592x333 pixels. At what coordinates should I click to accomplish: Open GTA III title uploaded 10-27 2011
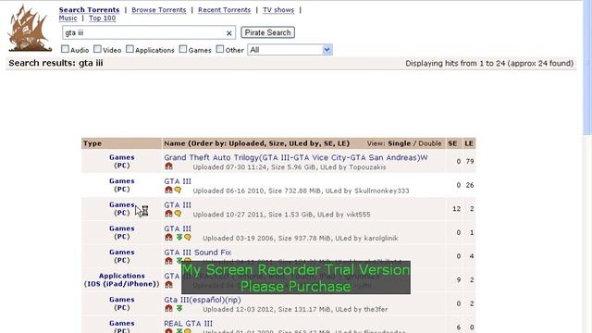(x=178, y=205)
